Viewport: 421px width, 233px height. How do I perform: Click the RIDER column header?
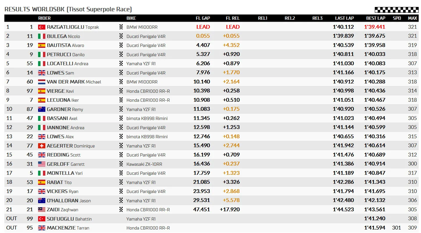(44, 18)
